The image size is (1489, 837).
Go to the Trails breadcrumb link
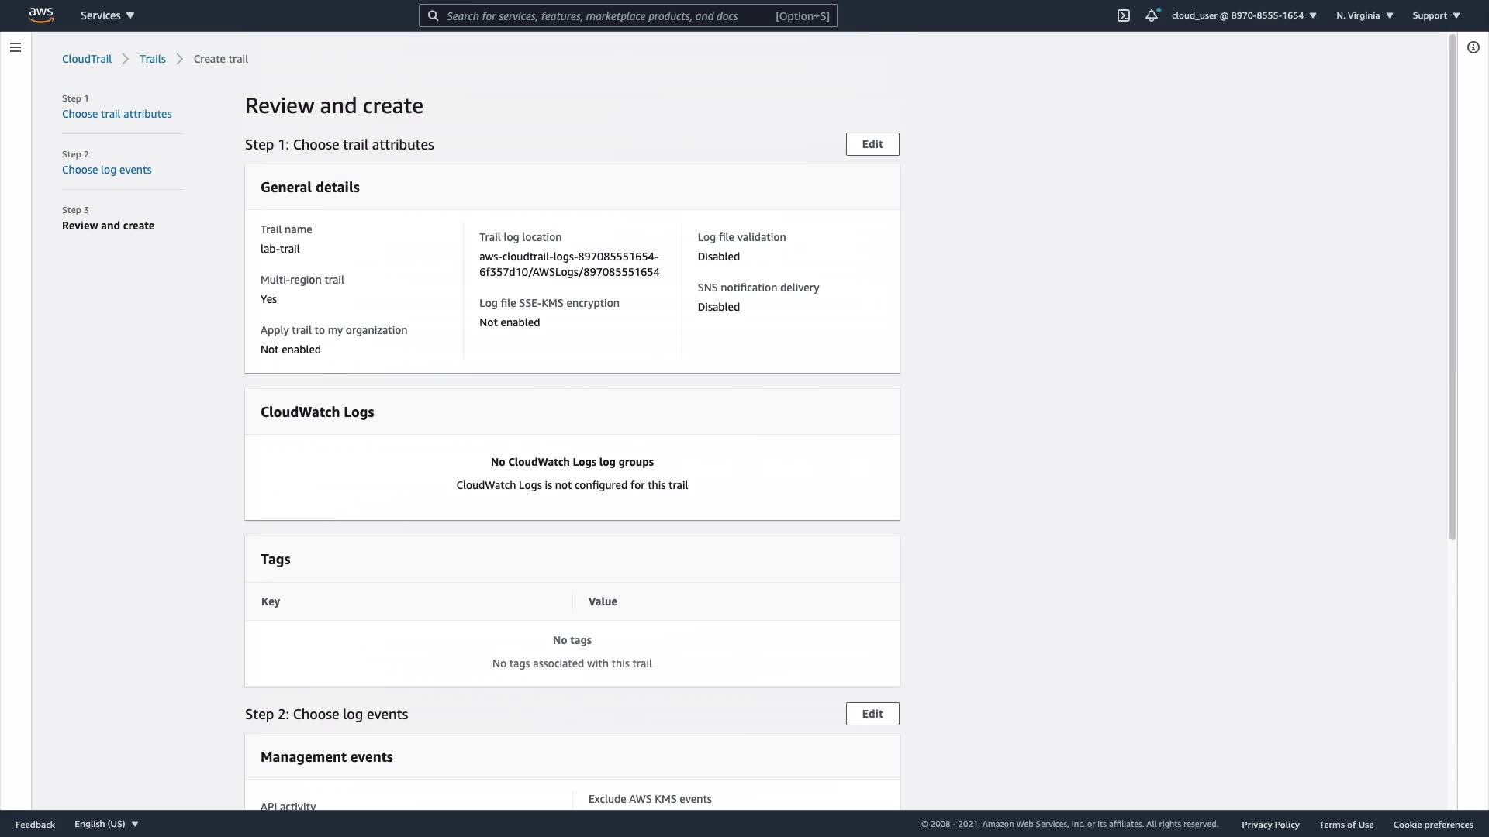click(x=152, y=59)
